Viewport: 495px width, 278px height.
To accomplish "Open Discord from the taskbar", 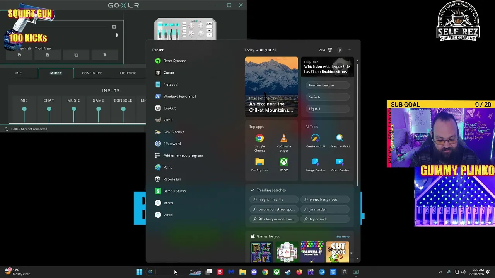I will coord(254,272).
